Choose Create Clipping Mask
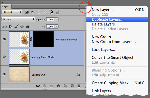This screenshot has width=150, height=98. [x=117, y=83]
